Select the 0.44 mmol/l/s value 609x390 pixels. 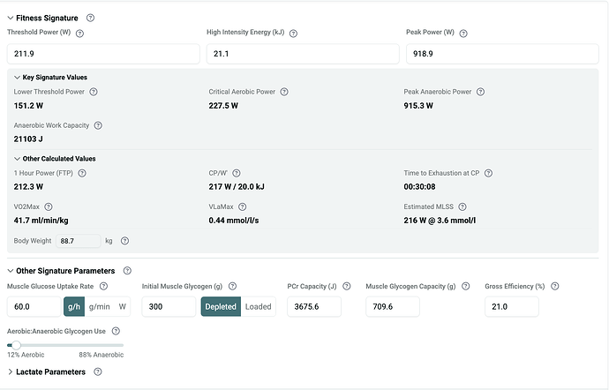tap(233, 221)
